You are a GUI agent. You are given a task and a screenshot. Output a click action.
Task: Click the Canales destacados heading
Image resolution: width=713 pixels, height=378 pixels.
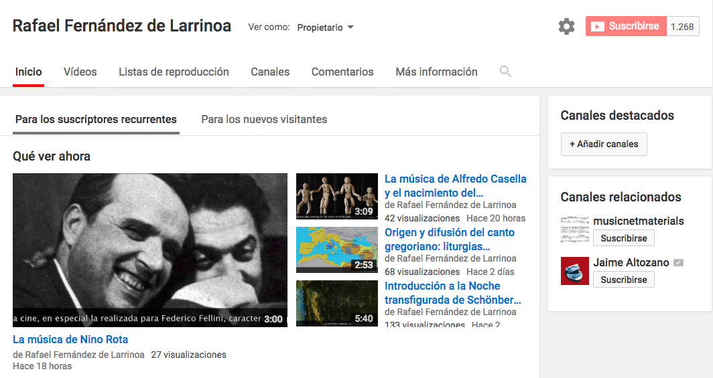point(617,115)
